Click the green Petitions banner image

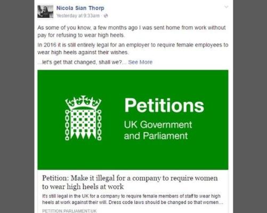point(133,120)
